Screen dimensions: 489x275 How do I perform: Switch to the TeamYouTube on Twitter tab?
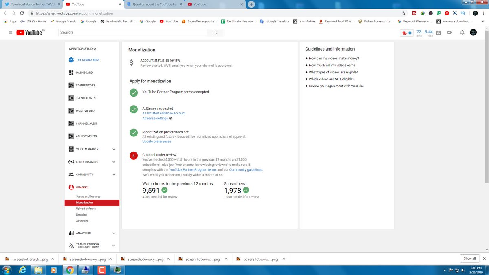[32, 4]
